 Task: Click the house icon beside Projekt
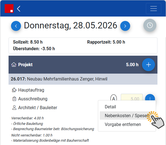pyautogui.click(x=14, y=65)
